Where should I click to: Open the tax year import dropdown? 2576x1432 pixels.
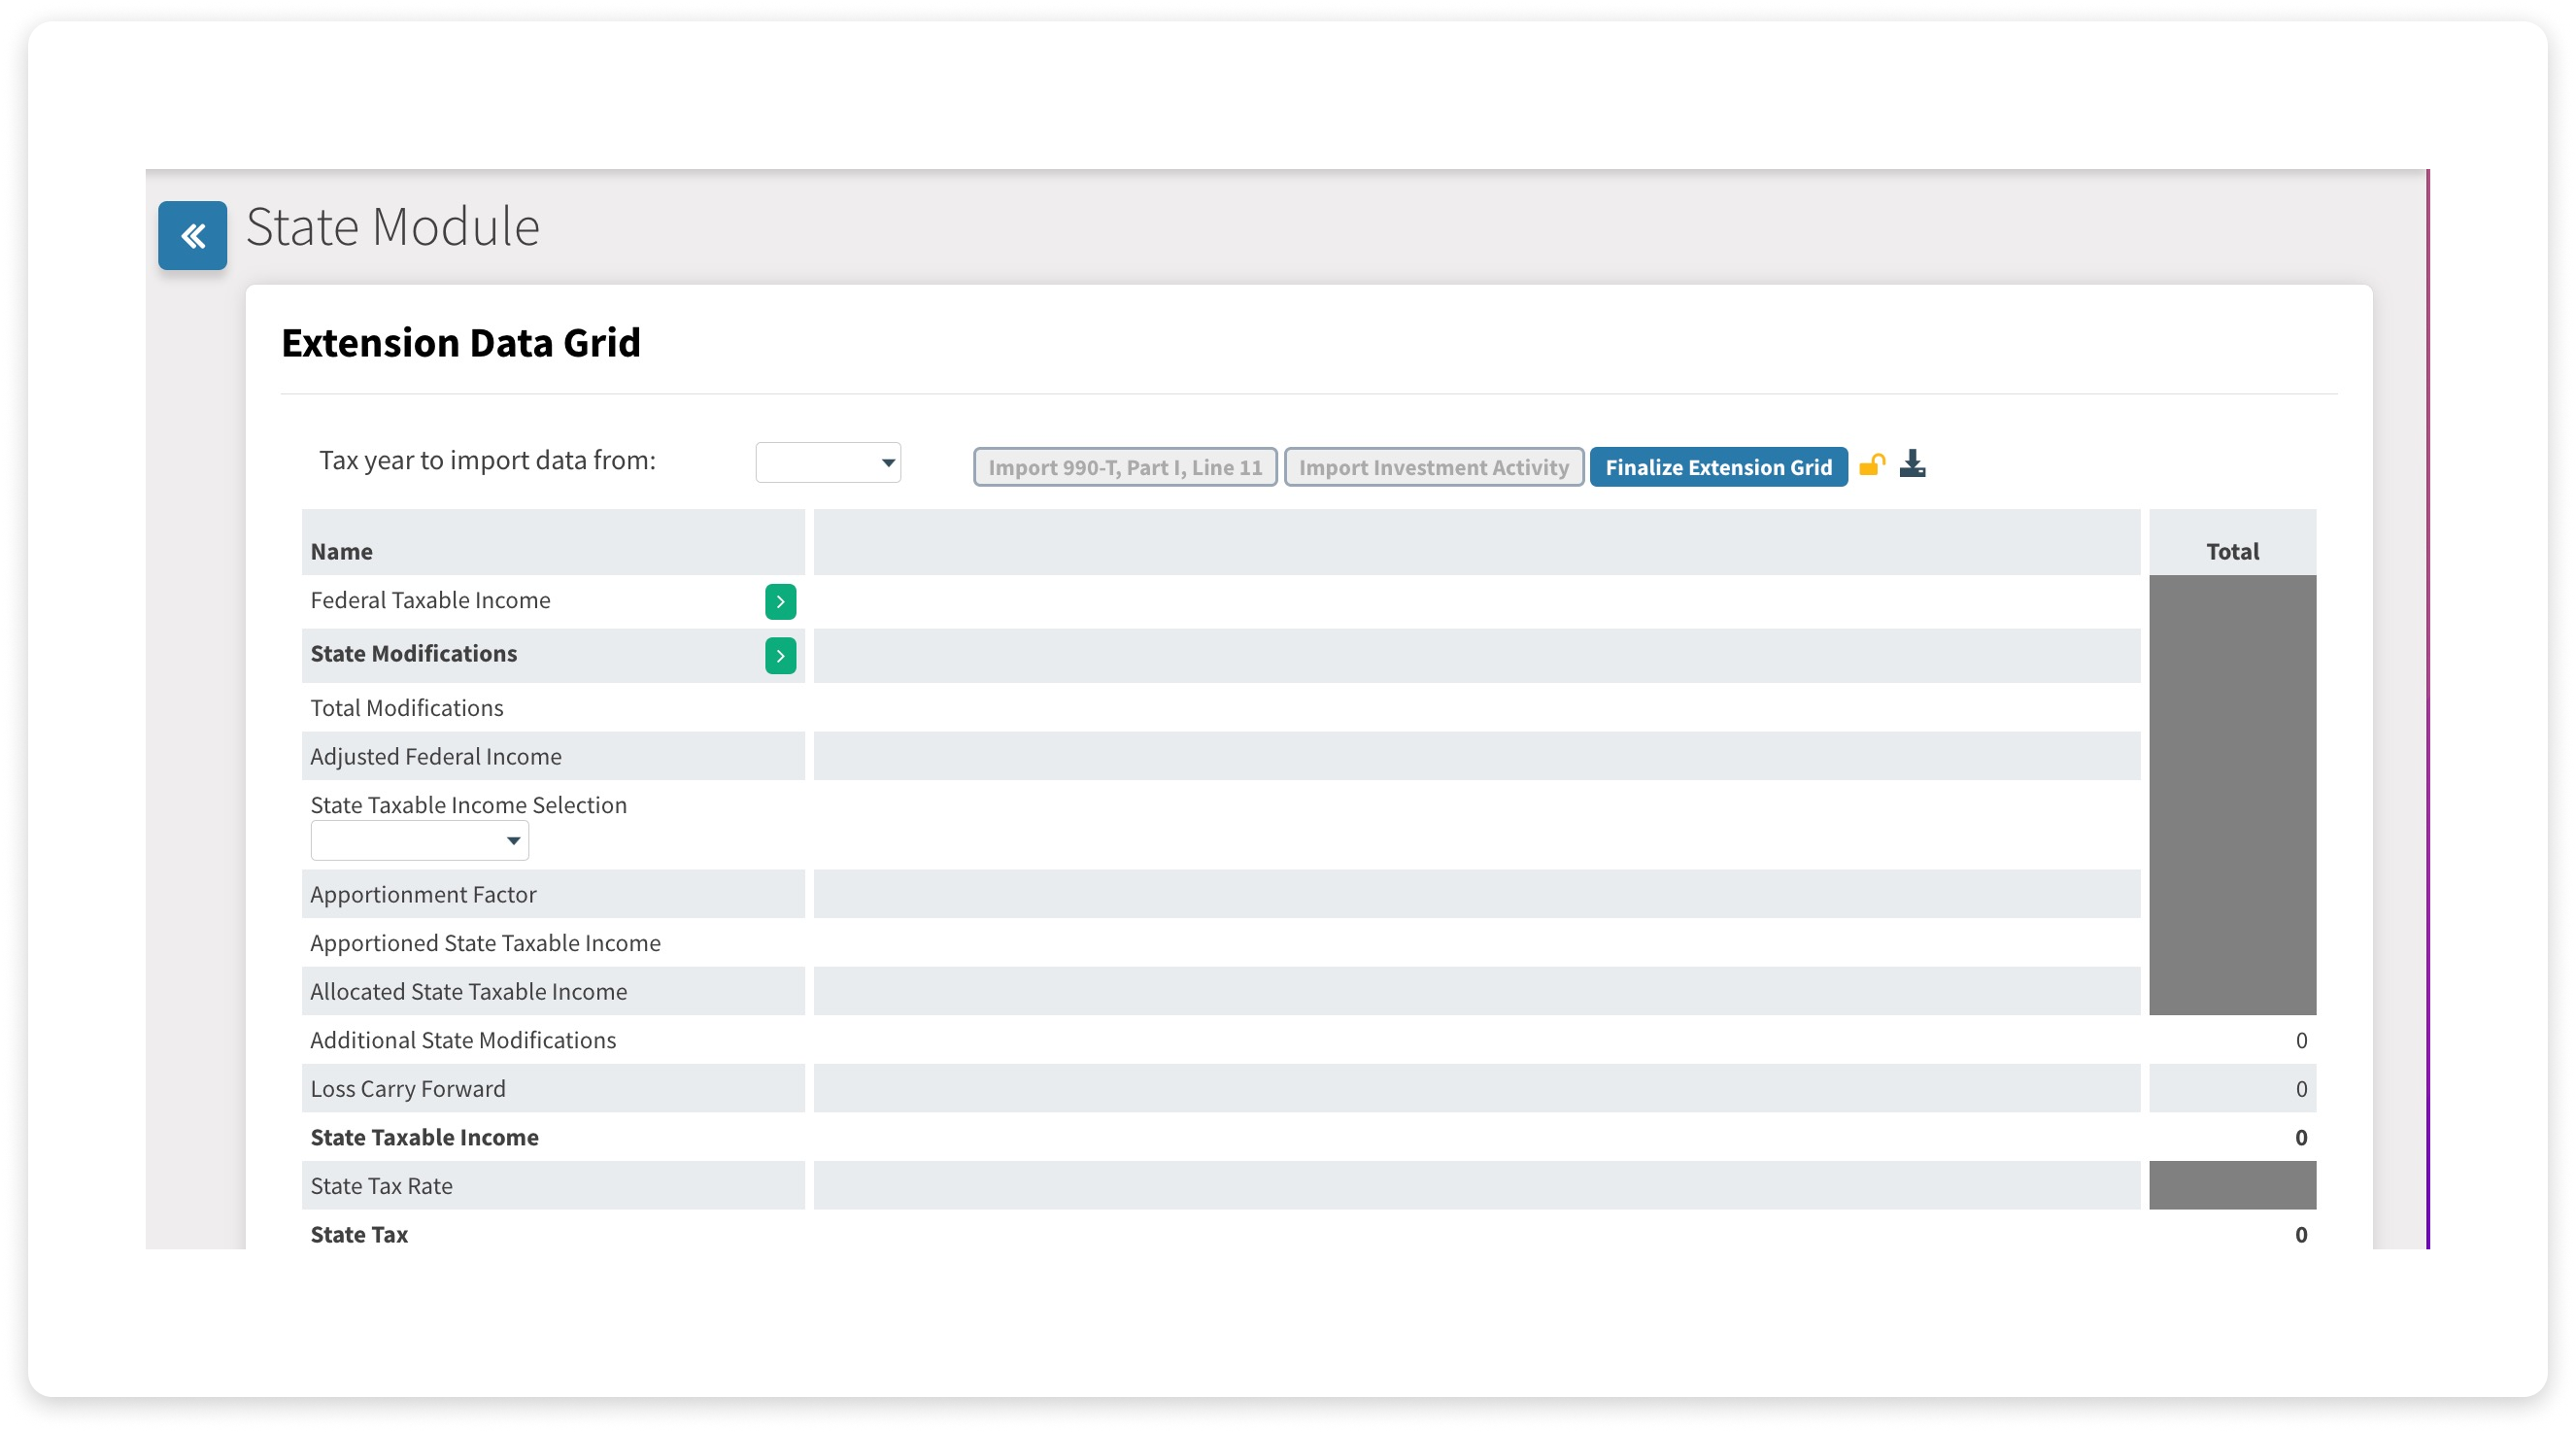pos(828,463)
